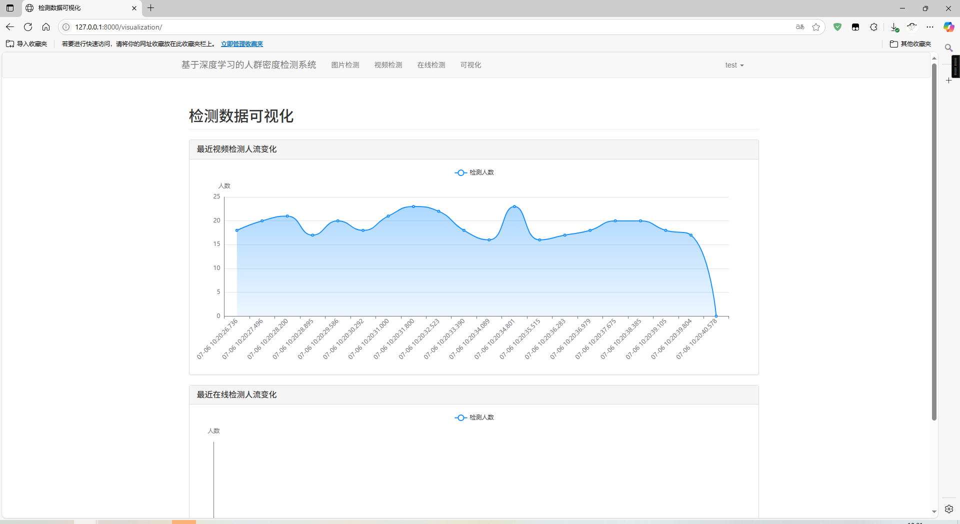Navigate to 可视化 page
Viewport: 960px width, 524px height.
click(x=471, y=65)
